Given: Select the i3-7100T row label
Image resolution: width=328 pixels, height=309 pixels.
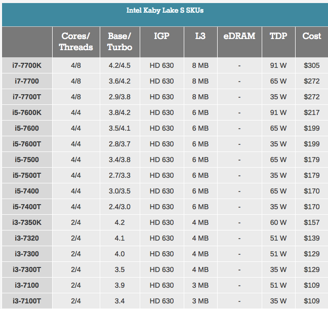Looking at the screenshot, I should tap(27, 301).
